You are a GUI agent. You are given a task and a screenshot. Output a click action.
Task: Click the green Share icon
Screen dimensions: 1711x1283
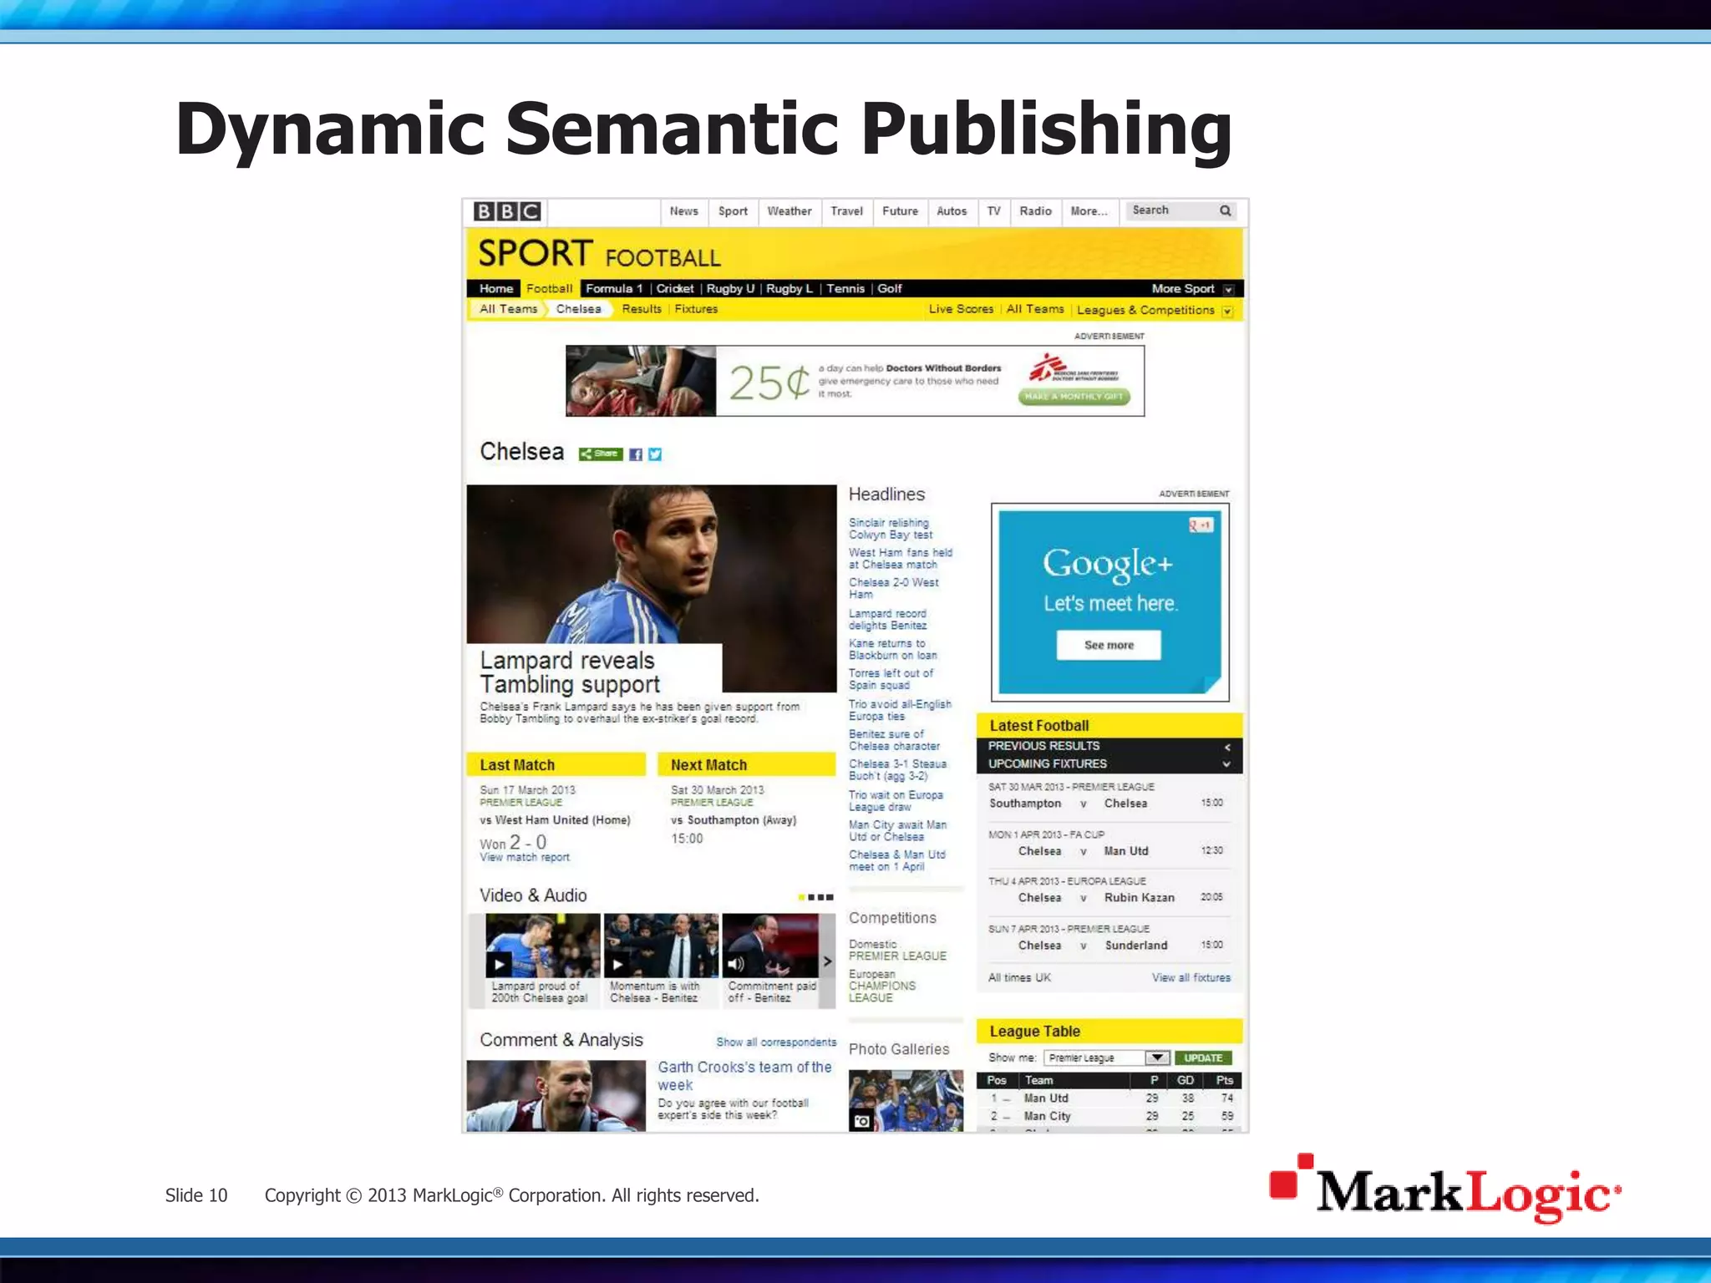pyautogui.click(x=600, y=454)
